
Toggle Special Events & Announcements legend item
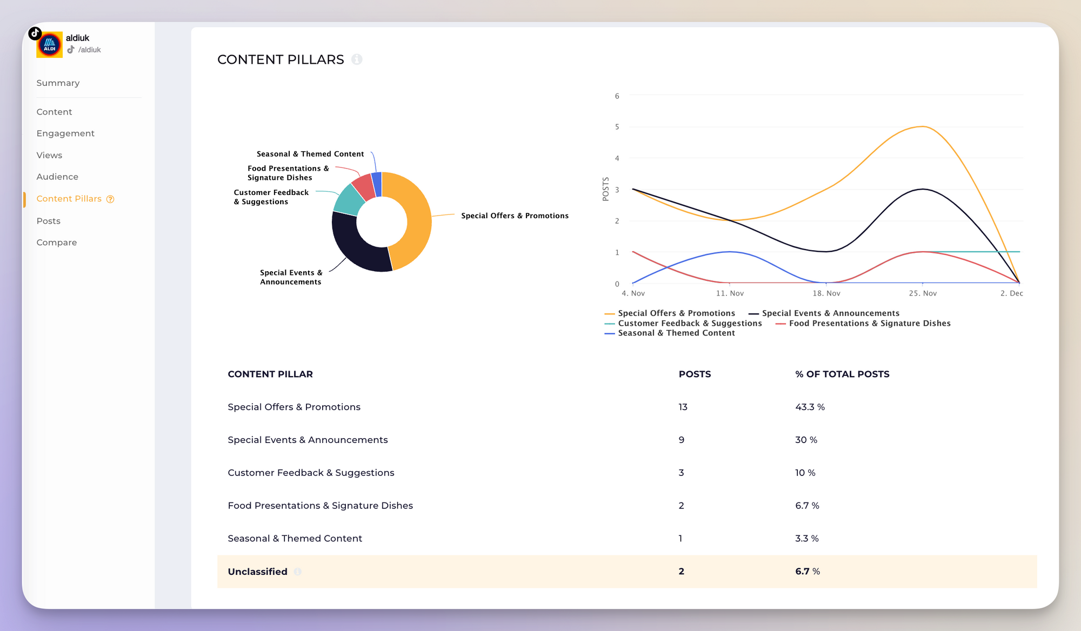(824, 313)
